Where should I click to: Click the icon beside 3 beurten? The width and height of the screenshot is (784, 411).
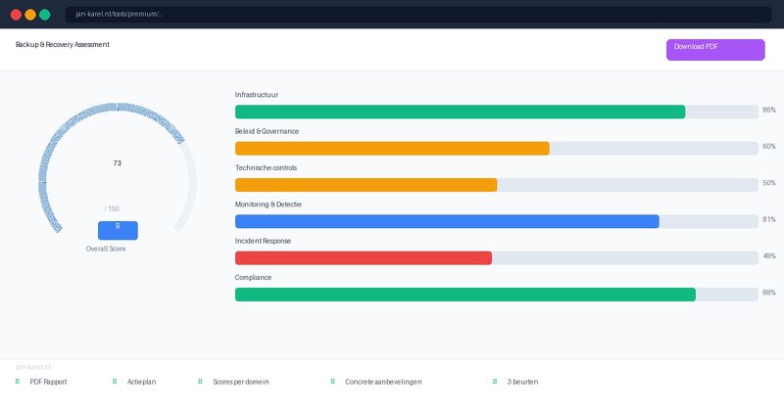pyautogui.click(x=495, y=382)
